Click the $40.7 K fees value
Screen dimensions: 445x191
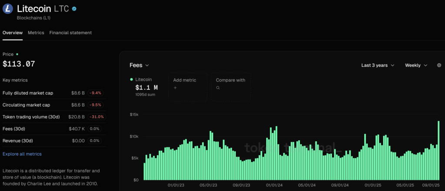(x=76, y=129)
